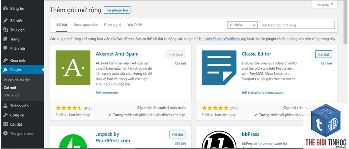Click Cài đặt for Jetpack
349x149 pixels.
point(177,135)
